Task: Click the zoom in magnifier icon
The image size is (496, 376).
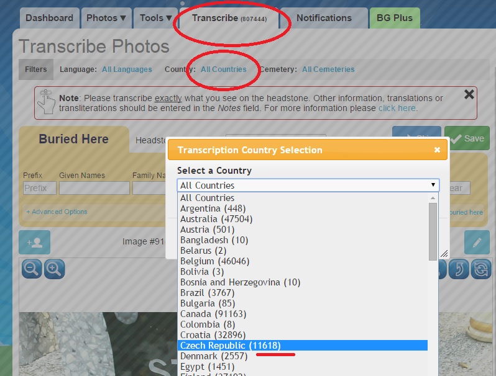Action: [x=54, y=269]
